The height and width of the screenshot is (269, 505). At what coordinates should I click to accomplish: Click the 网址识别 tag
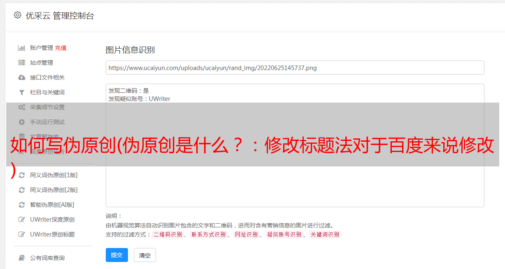coord(246,234)
